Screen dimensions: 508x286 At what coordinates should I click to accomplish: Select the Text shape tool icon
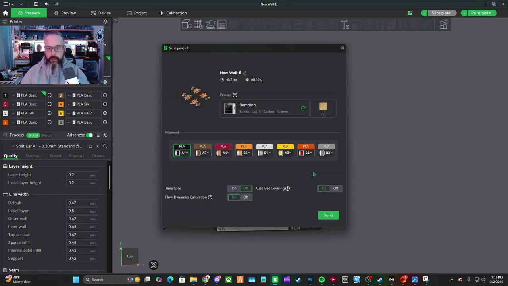pos(344,25)
